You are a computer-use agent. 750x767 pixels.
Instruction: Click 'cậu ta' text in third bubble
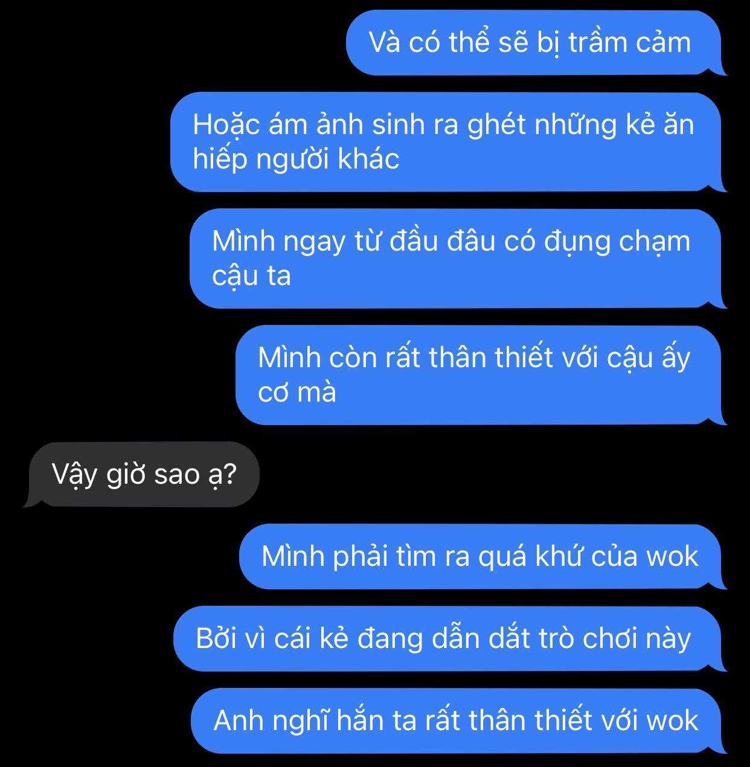pos(251,276)
